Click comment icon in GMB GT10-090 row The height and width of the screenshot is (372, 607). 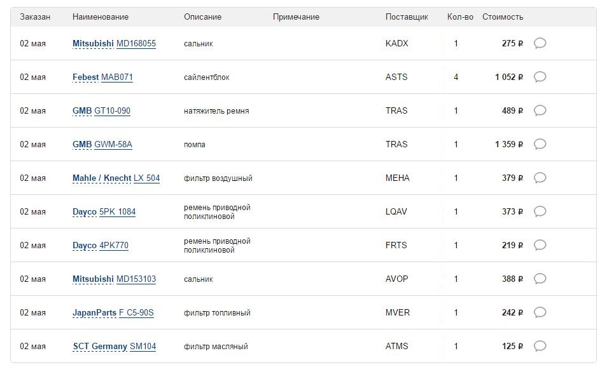(540, 110)
